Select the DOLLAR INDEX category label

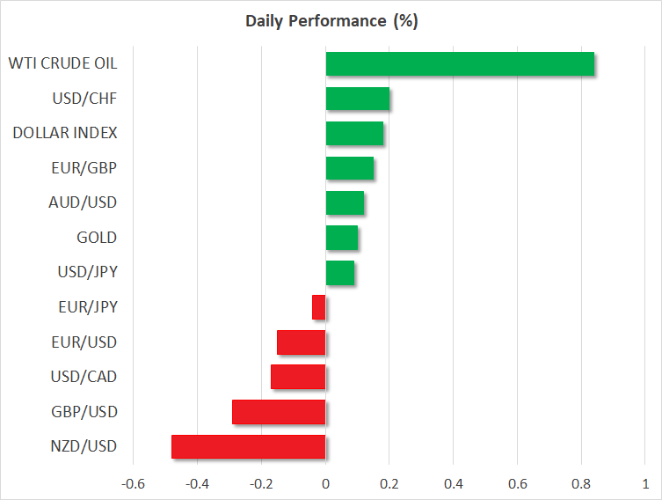point(65,134)
